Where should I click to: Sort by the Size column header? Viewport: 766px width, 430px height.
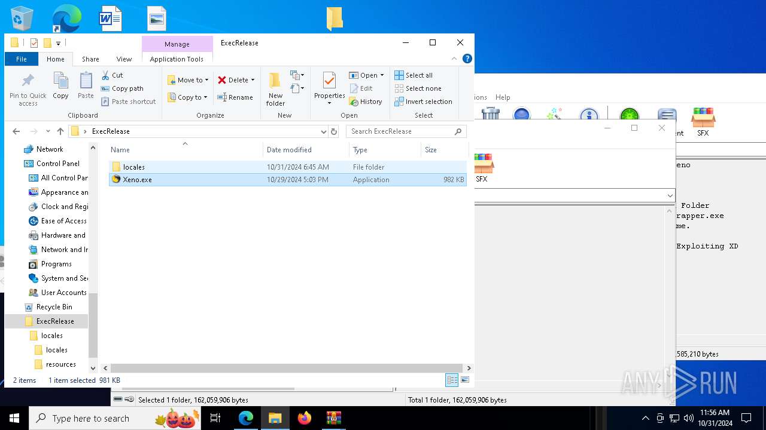(x=443, y=149)
